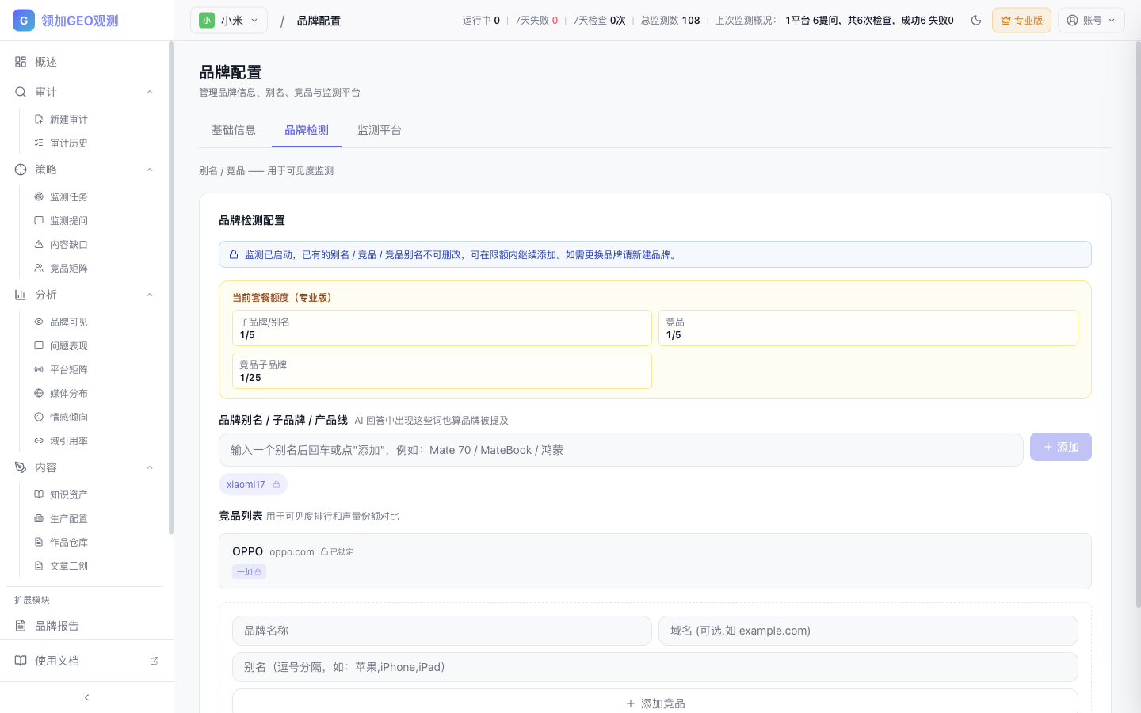Click the 问题表现 message icon
1141x713 pixels.
39,345
